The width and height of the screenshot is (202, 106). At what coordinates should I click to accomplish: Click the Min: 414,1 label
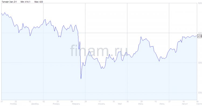(x=25, y=2)
